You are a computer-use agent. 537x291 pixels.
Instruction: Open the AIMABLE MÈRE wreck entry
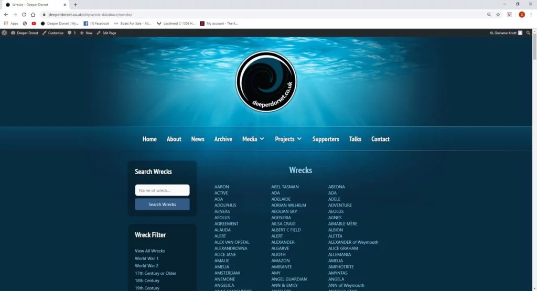[x=342, y=224]
